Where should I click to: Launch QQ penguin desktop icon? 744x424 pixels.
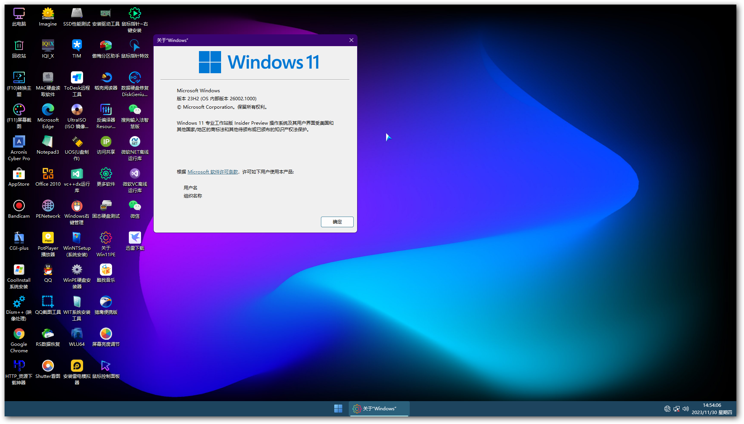(48, 273)
